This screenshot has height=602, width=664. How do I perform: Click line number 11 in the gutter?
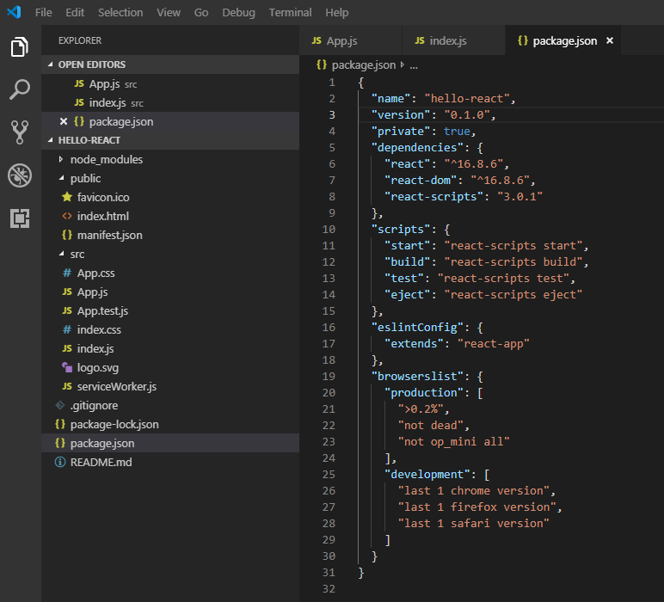point(329,246)
